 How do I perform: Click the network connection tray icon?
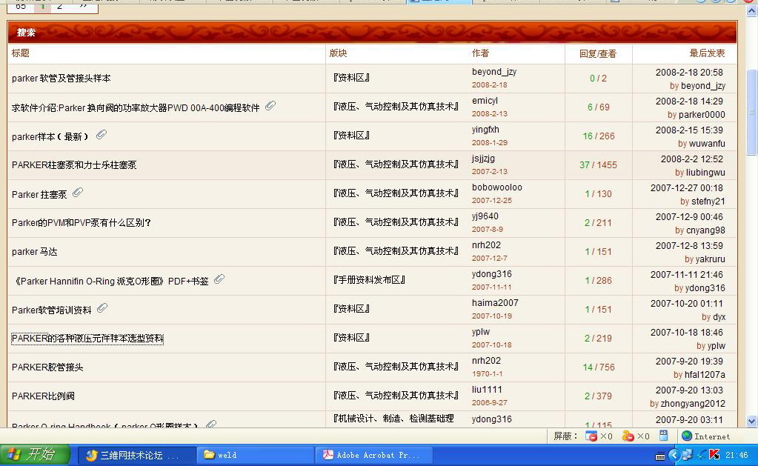click(x=687, y=455)
